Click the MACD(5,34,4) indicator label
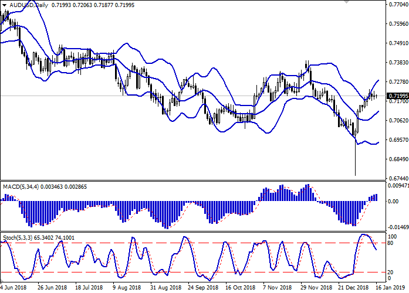This screenshot has width=409, height=293. (x=21, y=187)
